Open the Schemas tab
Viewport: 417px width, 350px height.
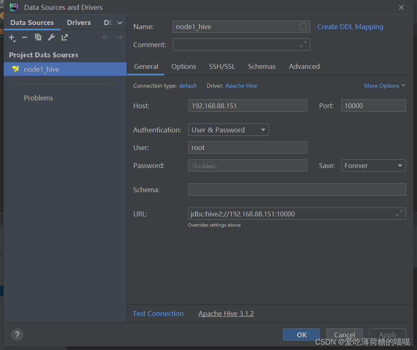pos(262,66)
